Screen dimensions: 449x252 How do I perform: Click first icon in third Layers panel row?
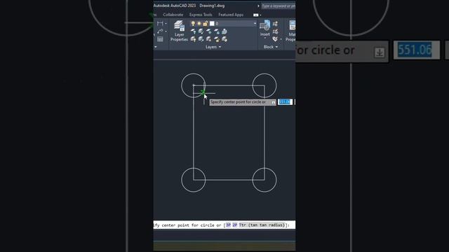point(194,39)
